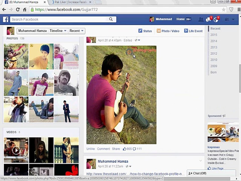Open the Muhammad profile link in the top bar

164,19
